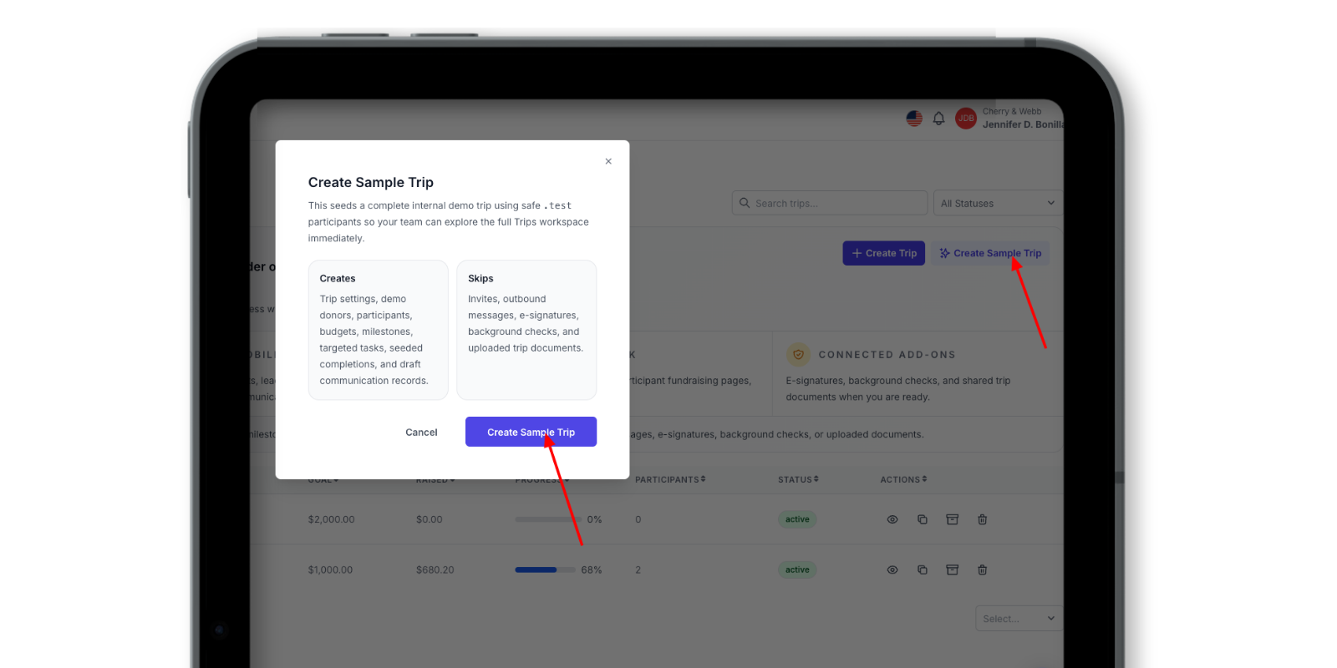This screenshot has width=1337, height=668.
Task: Sort by the Status column header
Action: click(x=798, y=479)
